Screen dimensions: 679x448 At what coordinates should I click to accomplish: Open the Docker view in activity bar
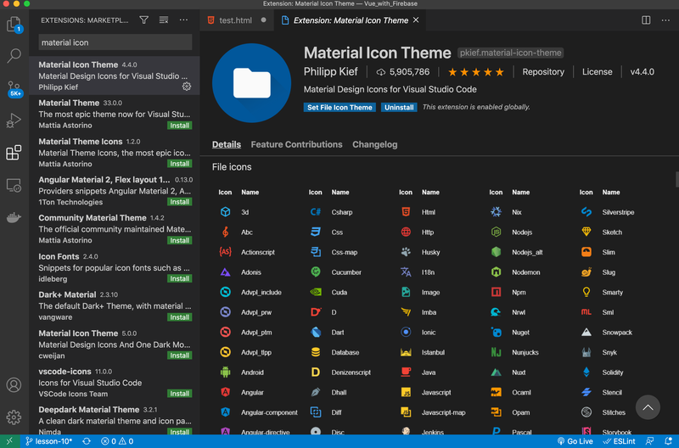pyautogui.click(x=14, y=217)
